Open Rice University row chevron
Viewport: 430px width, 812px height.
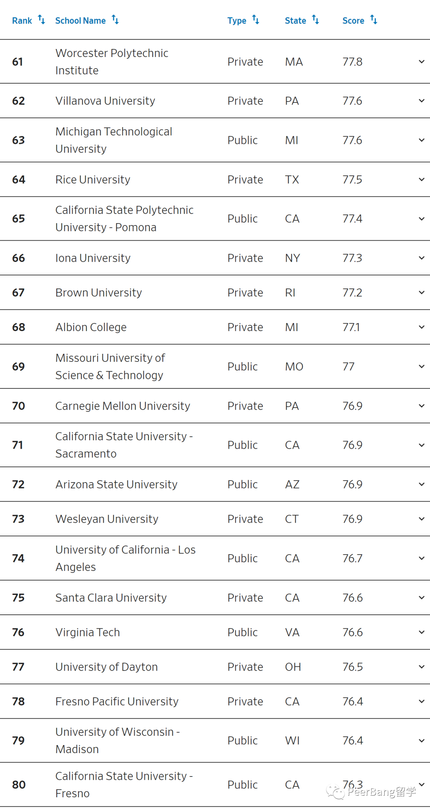[422, 180]
